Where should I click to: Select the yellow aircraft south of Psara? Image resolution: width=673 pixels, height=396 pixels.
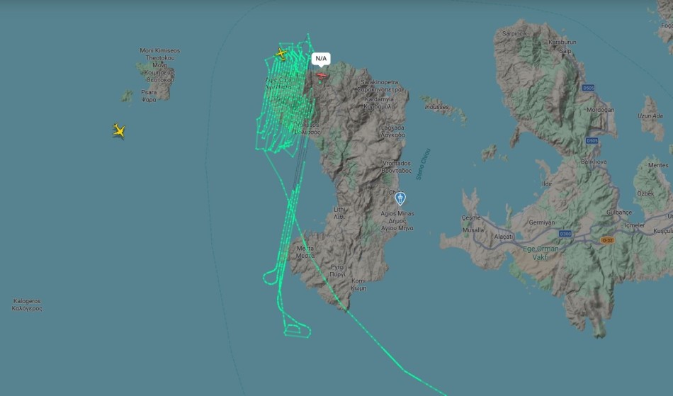pos(119,130)
